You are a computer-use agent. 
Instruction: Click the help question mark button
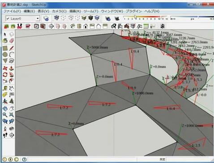tap(24, 159)
